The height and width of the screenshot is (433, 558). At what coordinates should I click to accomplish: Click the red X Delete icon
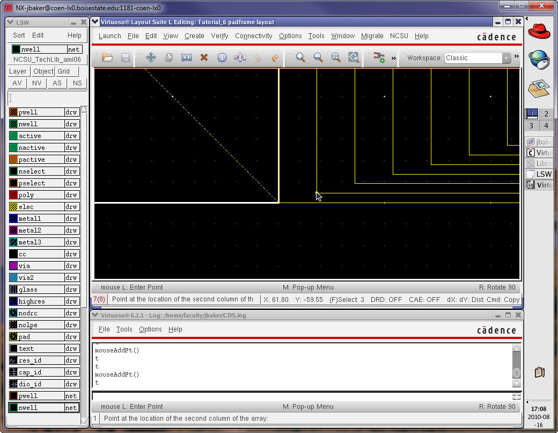coord(204,57)
